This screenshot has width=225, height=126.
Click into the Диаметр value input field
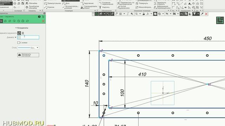point(28,37)
